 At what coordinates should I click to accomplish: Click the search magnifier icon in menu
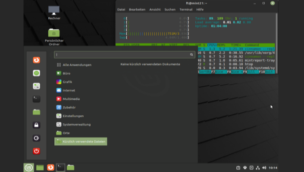click(x=191, y=55)
